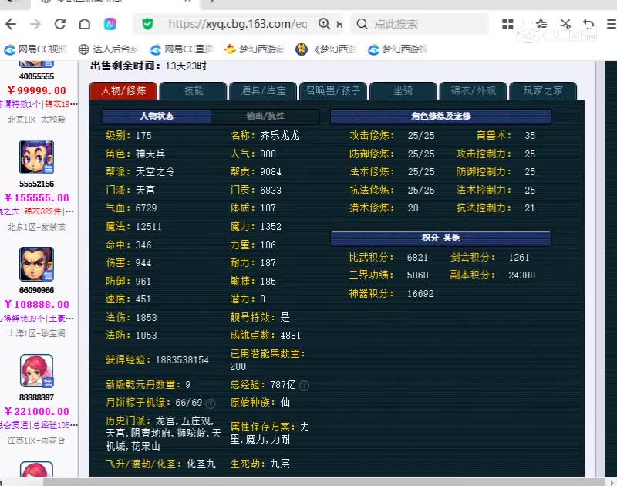Open character avatar for listing 55552156
617x486 pixels.
point(36,157)
